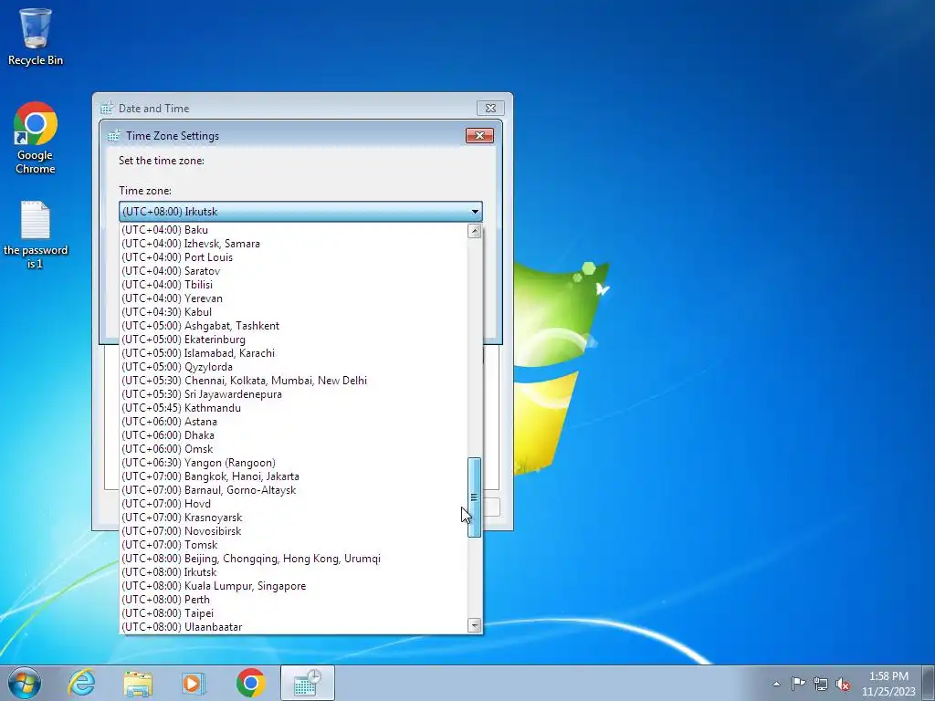
Task: Pick (UTC+04:00) Yerevan
Action: (293, 298)
